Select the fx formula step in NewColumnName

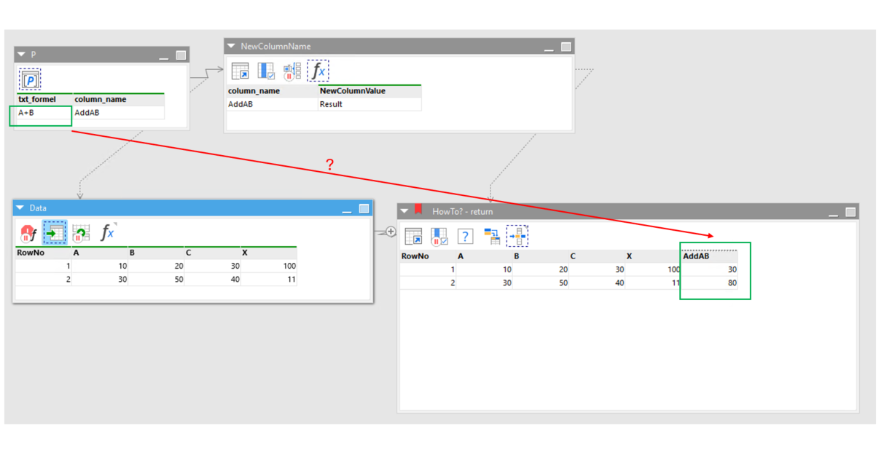[x=318, y=71]
